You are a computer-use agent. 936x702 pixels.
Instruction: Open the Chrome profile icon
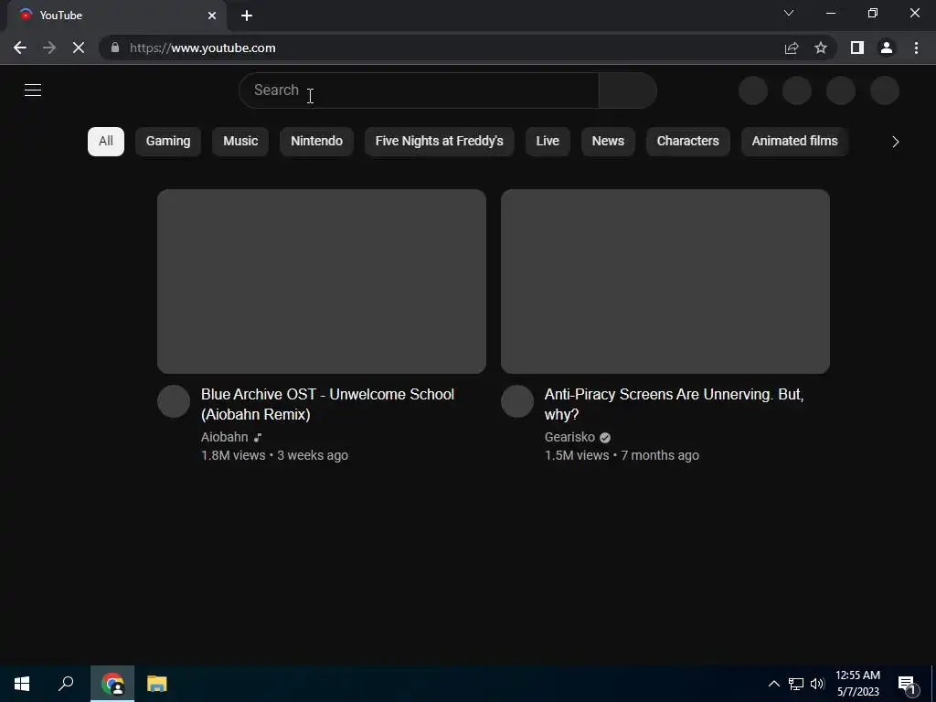point(887,48)
